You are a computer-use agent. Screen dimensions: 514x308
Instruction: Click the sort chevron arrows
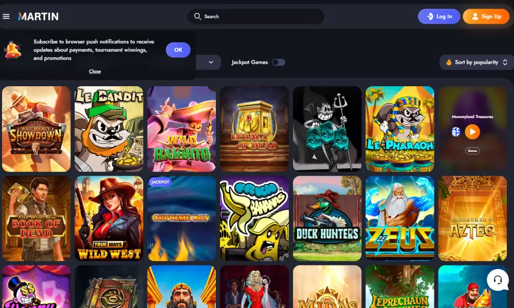click(505, 62)
